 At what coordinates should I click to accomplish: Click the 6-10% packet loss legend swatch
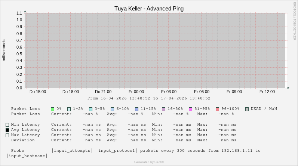click(112, 109)
